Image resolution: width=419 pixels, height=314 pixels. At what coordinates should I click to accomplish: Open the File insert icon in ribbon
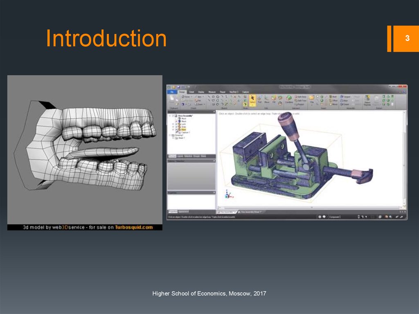point(312,99)
